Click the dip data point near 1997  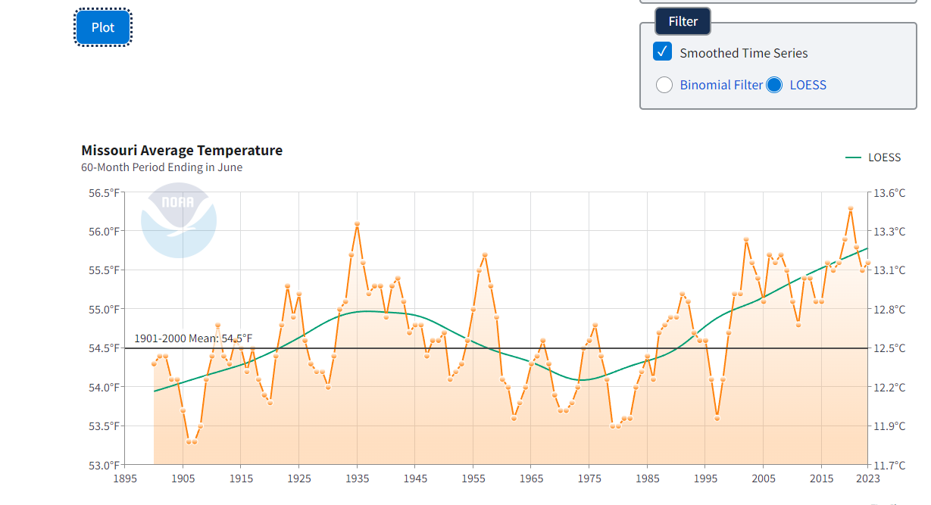[x=717, y=418]
